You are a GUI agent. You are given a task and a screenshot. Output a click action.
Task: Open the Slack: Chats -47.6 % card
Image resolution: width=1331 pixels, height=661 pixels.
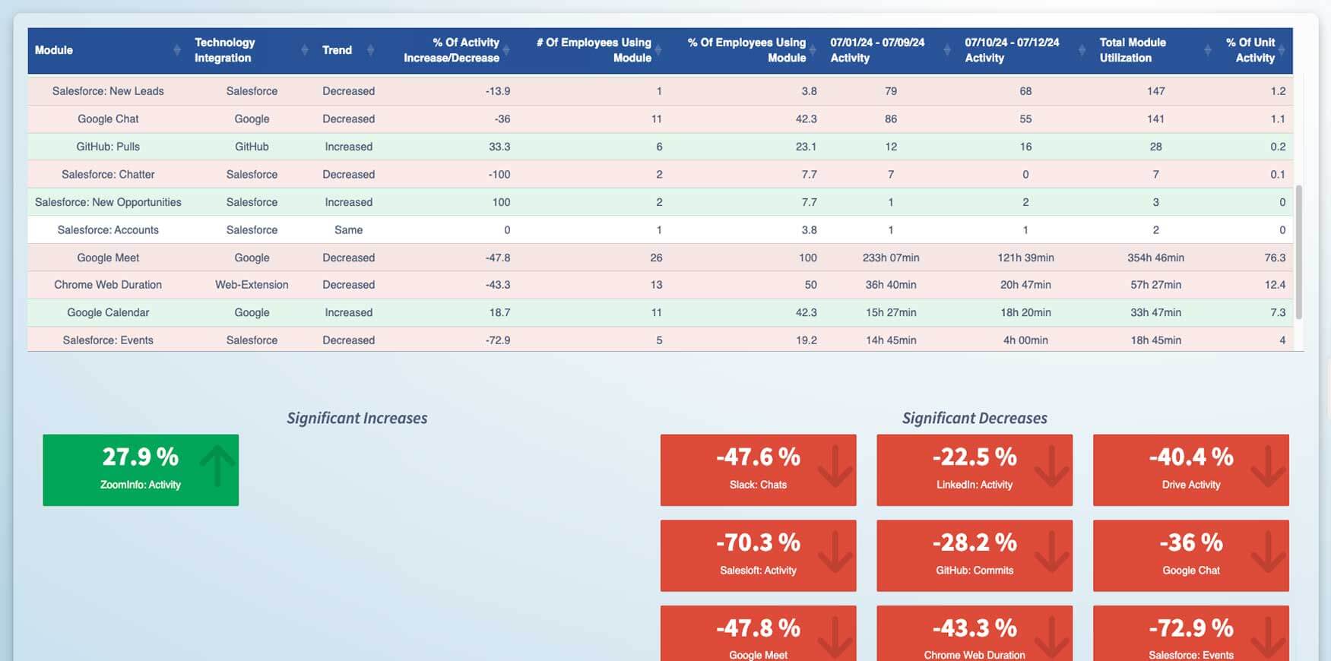click(758, 470)
